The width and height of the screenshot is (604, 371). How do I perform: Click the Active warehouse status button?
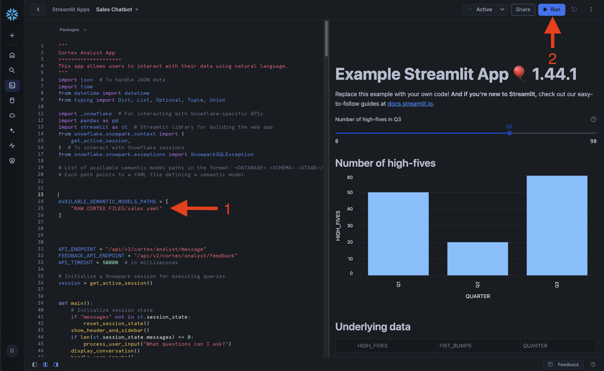point(480,10)
